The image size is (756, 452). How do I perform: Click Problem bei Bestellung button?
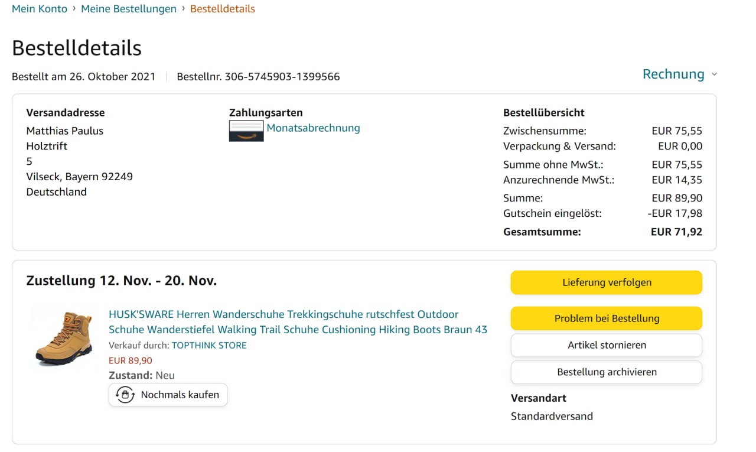coord(607,318)
